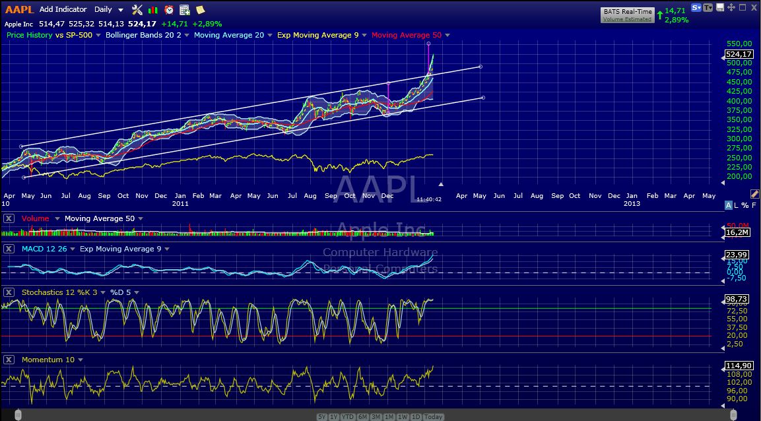The image size is (761, 421).
Task: Select the Today time range
Action: pos(433,416)
